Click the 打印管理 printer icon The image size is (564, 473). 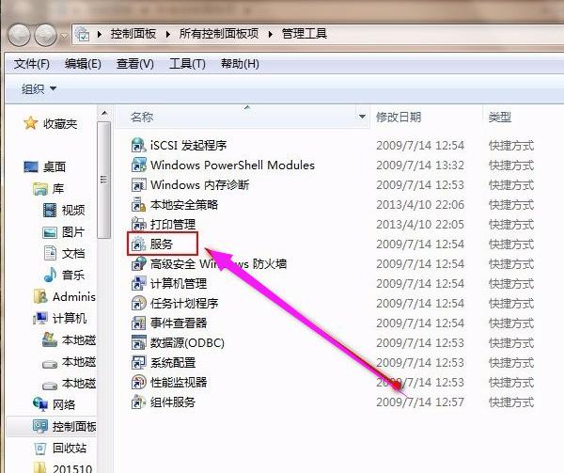(x=139, y=224)
